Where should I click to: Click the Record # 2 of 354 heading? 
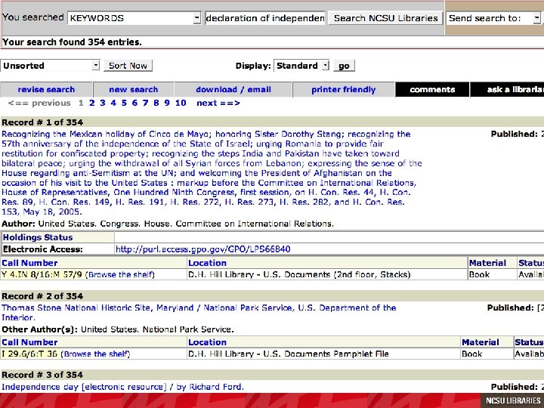(42, 296)
